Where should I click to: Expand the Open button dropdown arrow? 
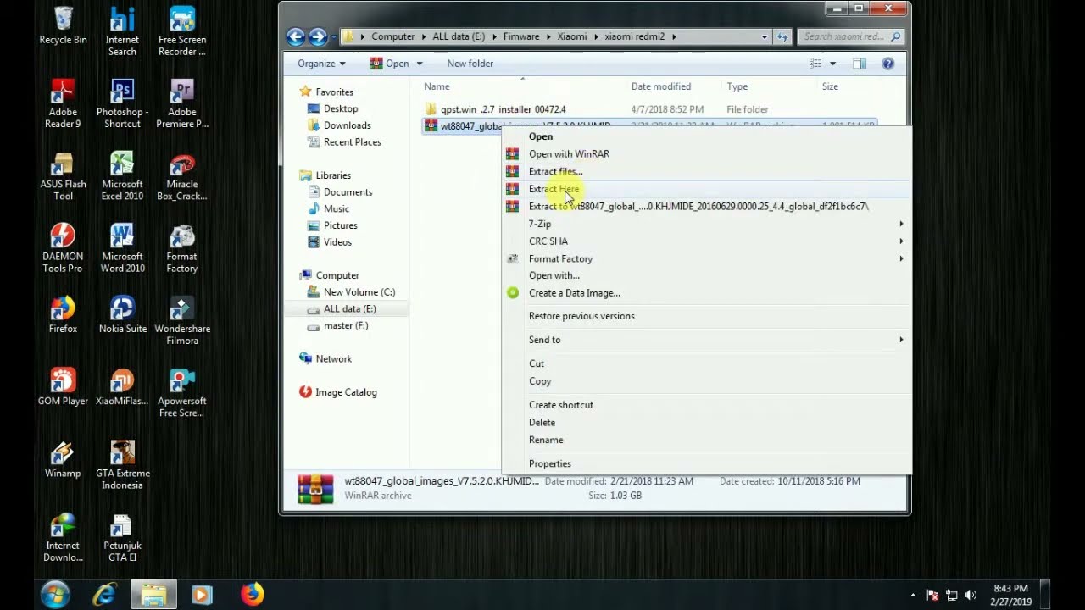pyautogui.click(x=418, y=64)
